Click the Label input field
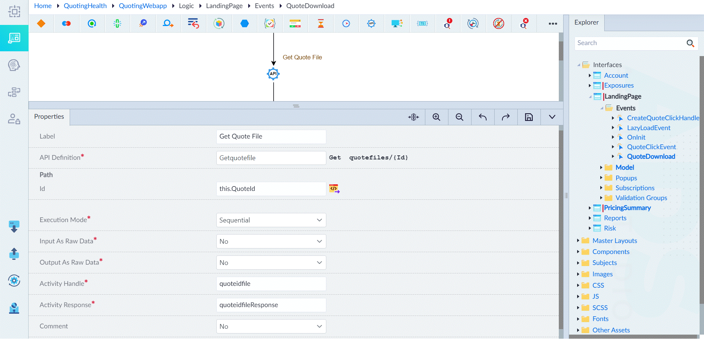The width and height of the screenshot is (704, 339). pos(271,137)
